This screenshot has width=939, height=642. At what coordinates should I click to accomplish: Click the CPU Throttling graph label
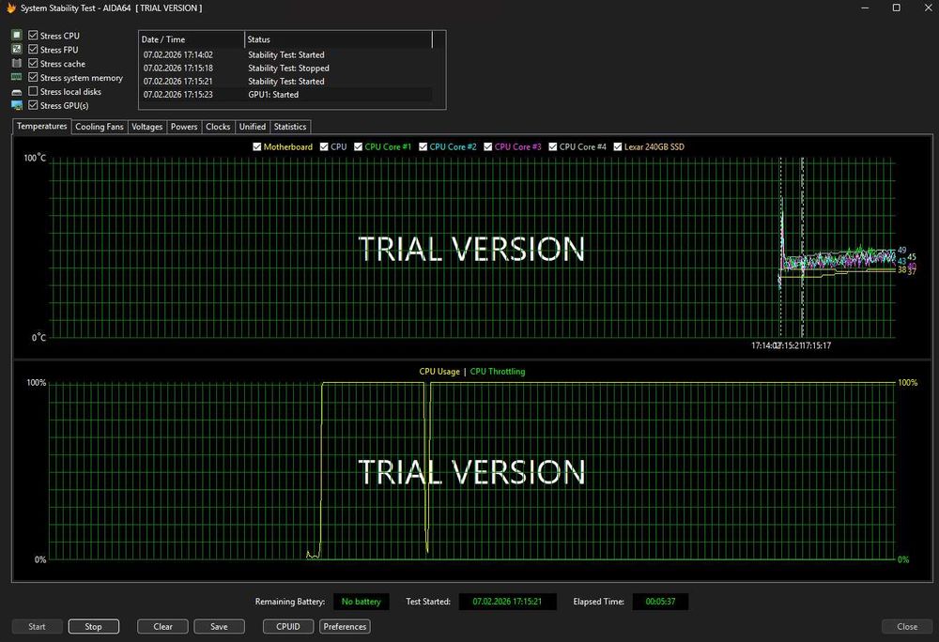tap(498, 372)
